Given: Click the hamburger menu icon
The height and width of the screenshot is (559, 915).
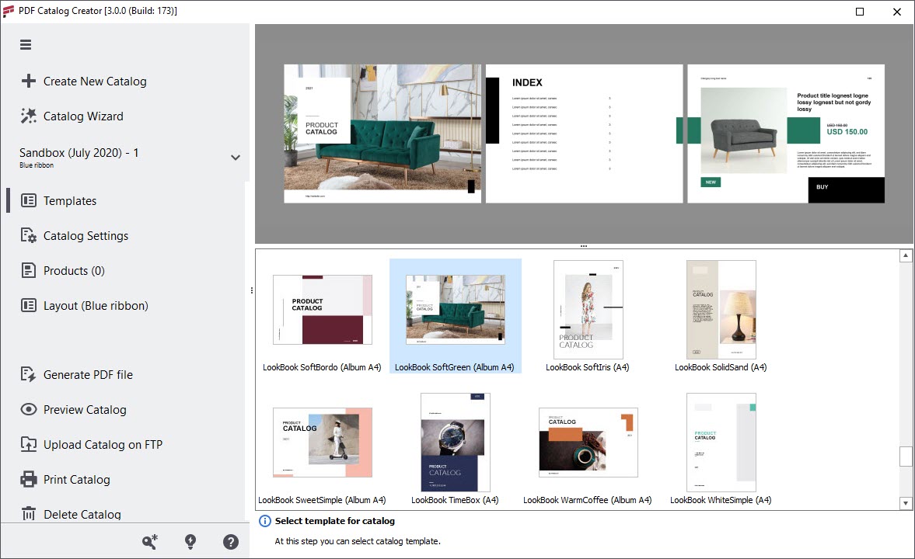Looking at the screenshot, I should pos(26,45).
